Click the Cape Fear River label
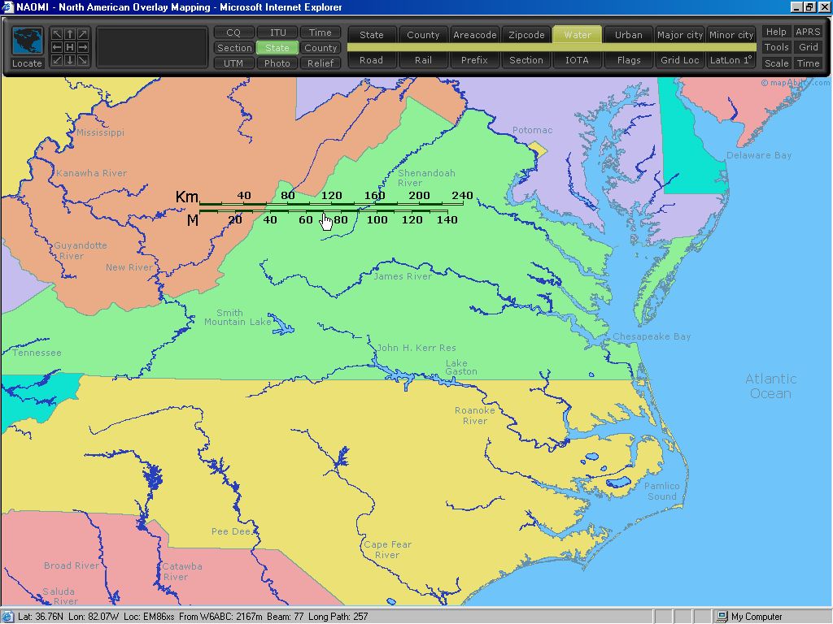The height and width of the screenshot is (624, 833). 387,550
